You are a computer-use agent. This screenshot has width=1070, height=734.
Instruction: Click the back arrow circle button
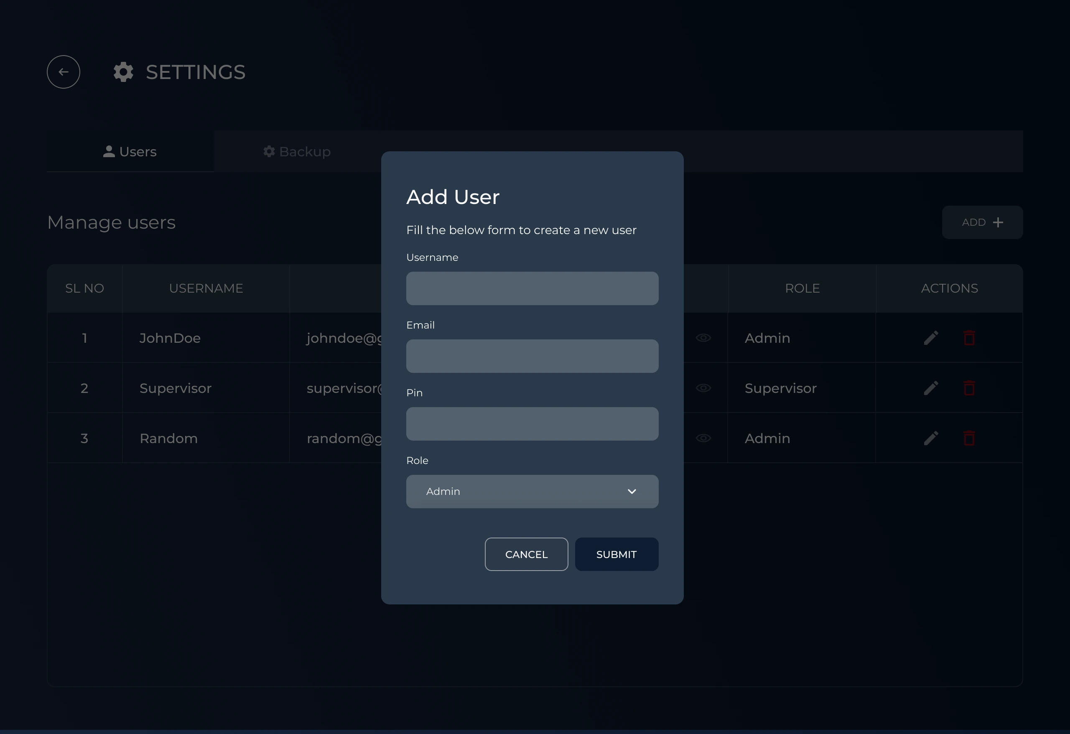(64, 72)
